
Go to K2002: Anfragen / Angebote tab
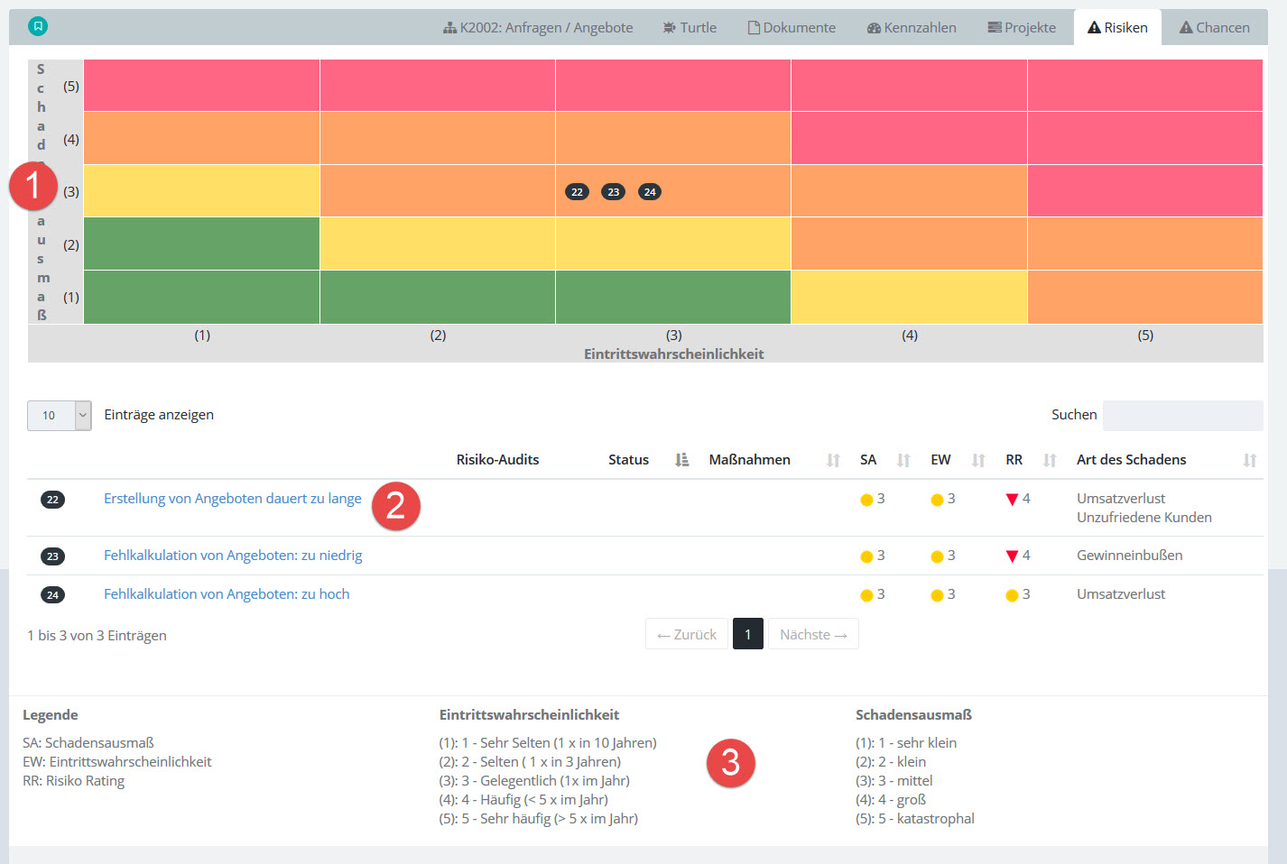click(x=538, y=28)
